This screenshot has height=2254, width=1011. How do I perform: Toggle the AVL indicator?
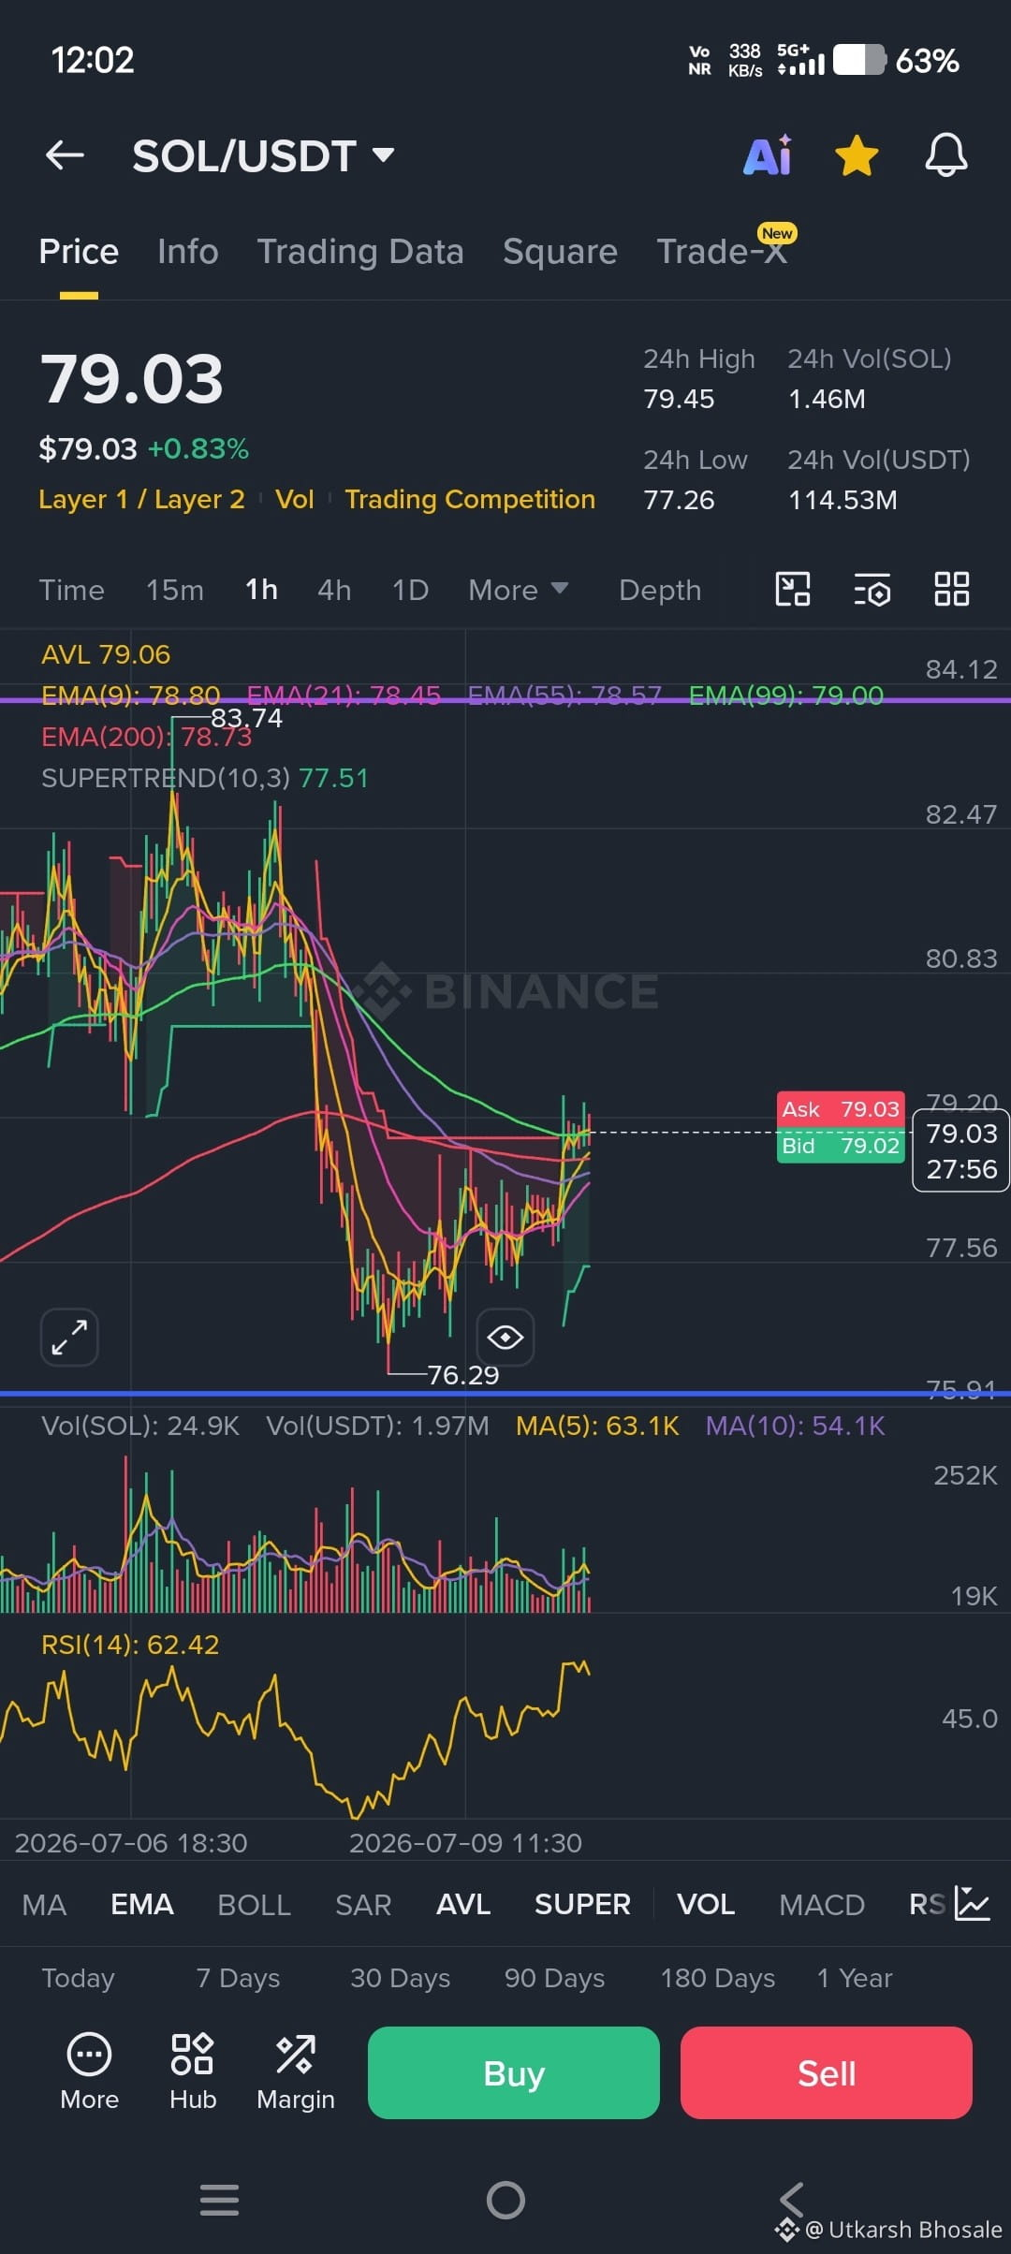click(x=463, y=1905)
